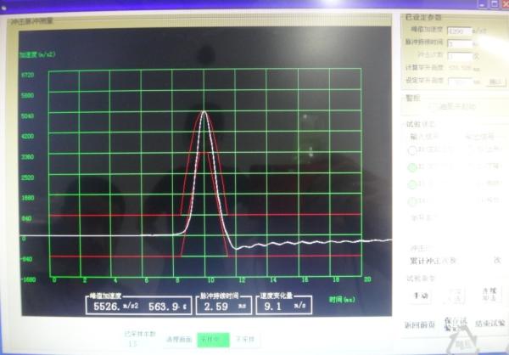Click the 时间 (ms) x-axis label
This screenshot has width=509, height=355.
click(342, 300)
